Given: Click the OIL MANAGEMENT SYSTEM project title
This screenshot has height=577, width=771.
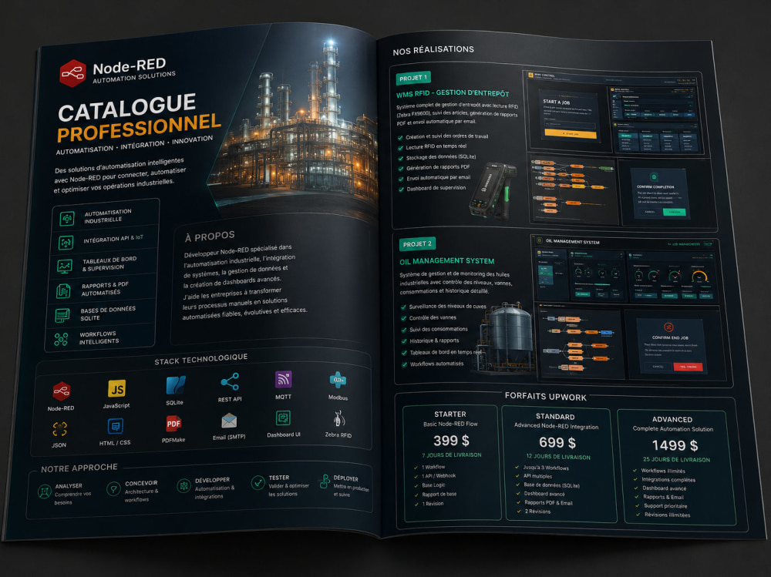Looking at the screenshot, I should (447, 261).
